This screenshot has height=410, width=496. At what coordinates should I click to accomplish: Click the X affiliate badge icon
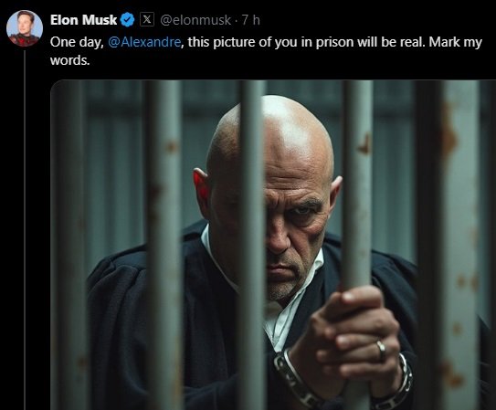147,19
